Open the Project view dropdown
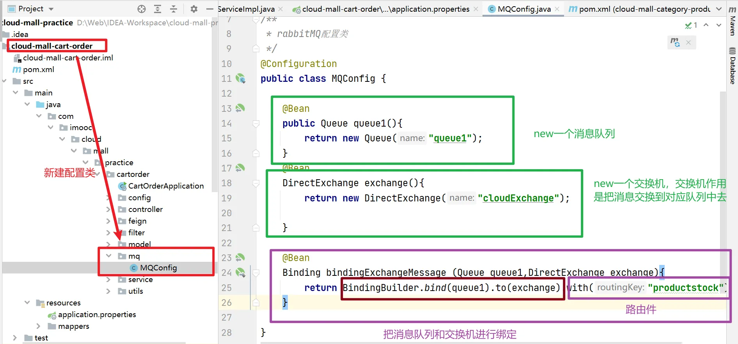Image resolution: width=738 pixels, height=344 pixels. pyautogui.click(x=51, y=9)
